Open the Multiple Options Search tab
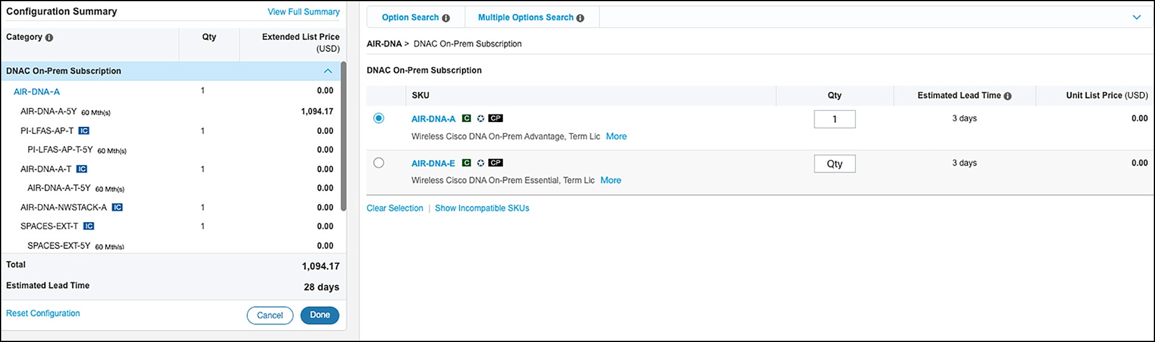This screenshot has width=1155, height=342. (525, 17)
